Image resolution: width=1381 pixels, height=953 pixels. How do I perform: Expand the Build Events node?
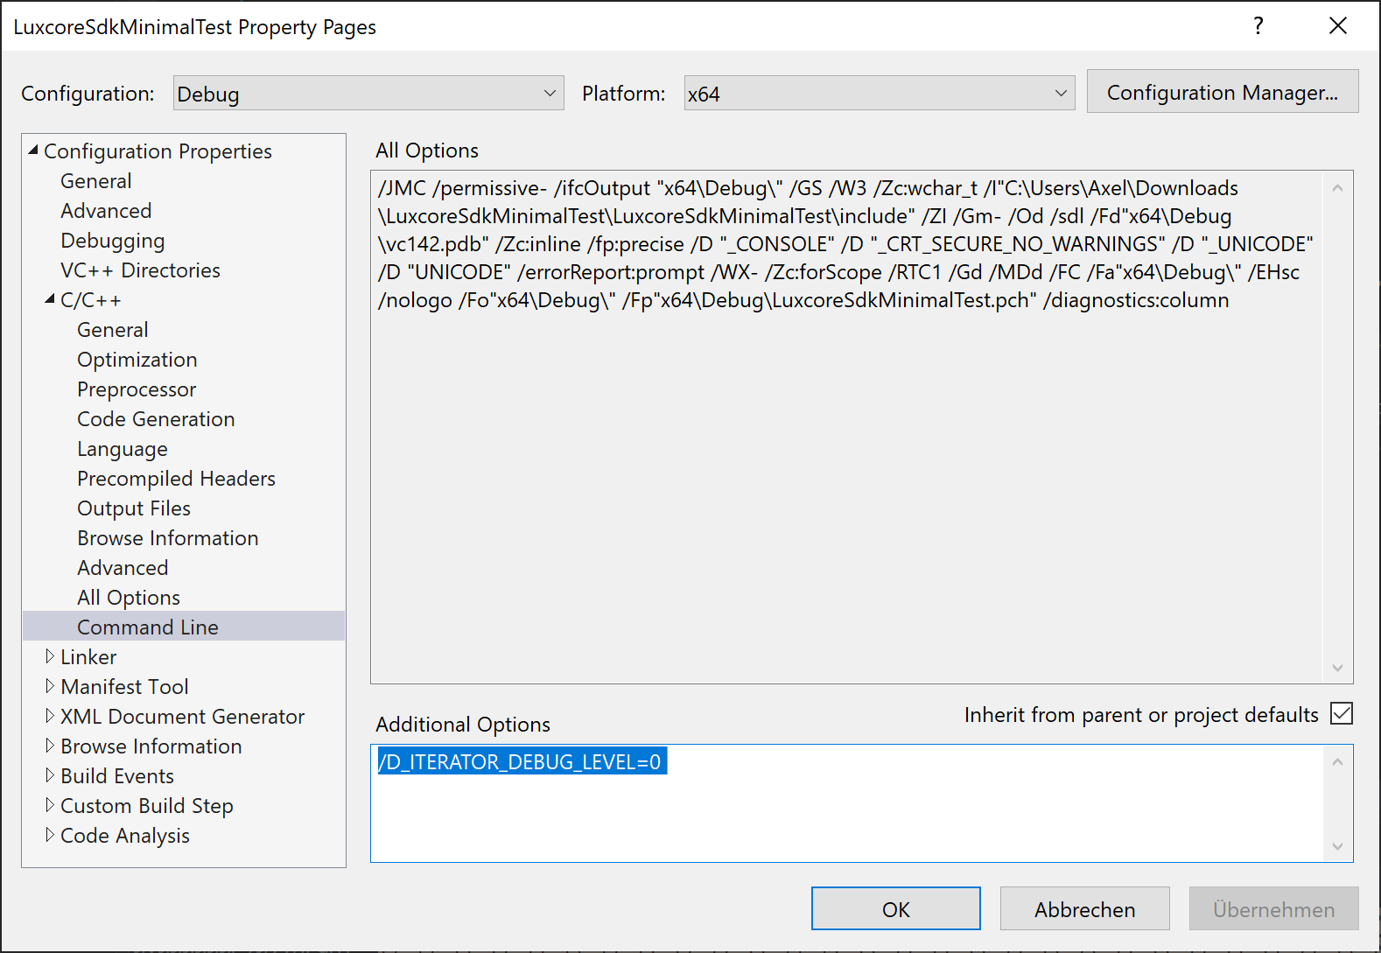click(50, 775)
